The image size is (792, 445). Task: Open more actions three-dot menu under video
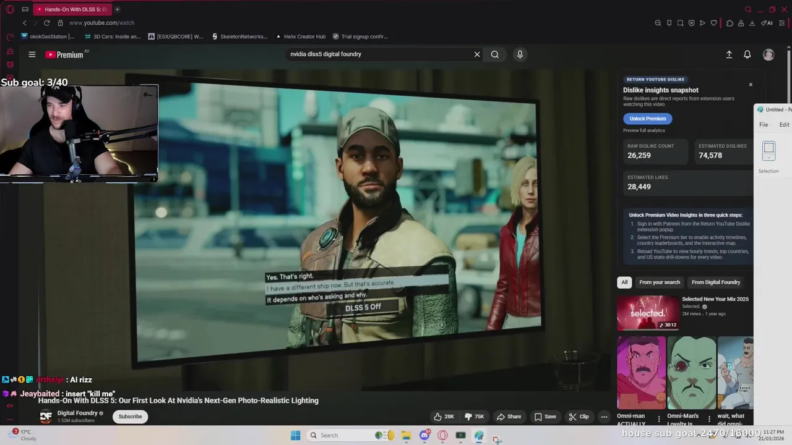pos(604,417)
